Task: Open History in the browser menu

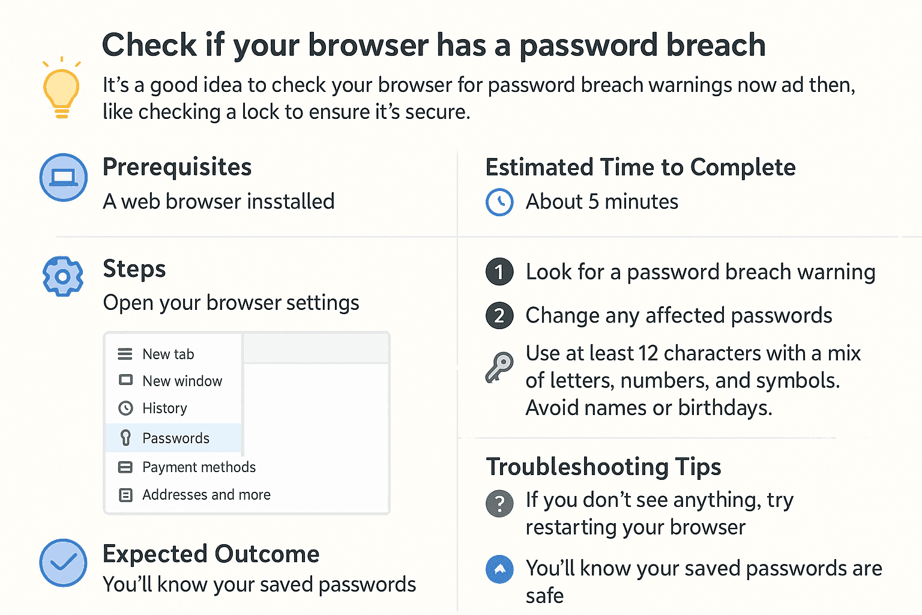Action: click(x=164, y=408)
